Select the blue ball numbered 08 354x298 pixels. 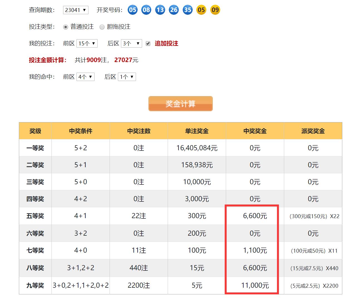(x=146, y=10)
